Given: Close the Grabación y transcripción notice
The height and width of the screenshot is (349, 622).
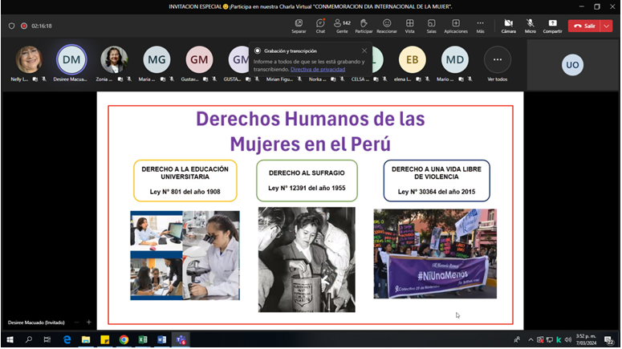Looking at the screenshot, I should [364, 51].
